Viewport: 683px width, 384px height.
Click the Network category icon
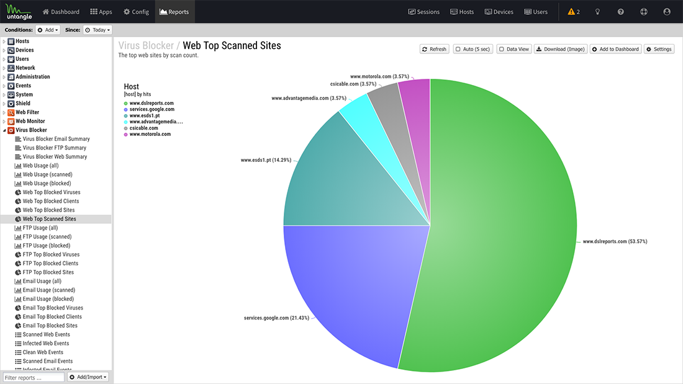11,68
